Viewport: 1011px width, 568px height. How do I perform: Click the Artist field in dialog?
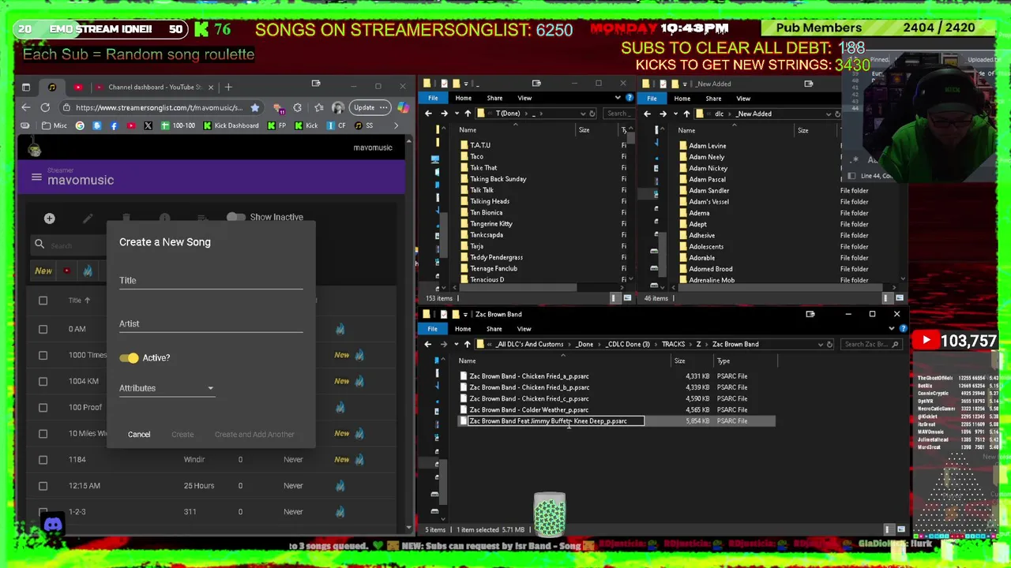tap(211, 324)
